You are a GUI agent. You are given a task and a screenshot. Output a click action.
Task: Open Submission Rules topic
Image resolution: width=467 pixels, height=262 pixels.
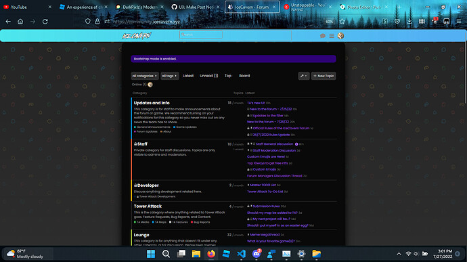[x=266, y=206]
